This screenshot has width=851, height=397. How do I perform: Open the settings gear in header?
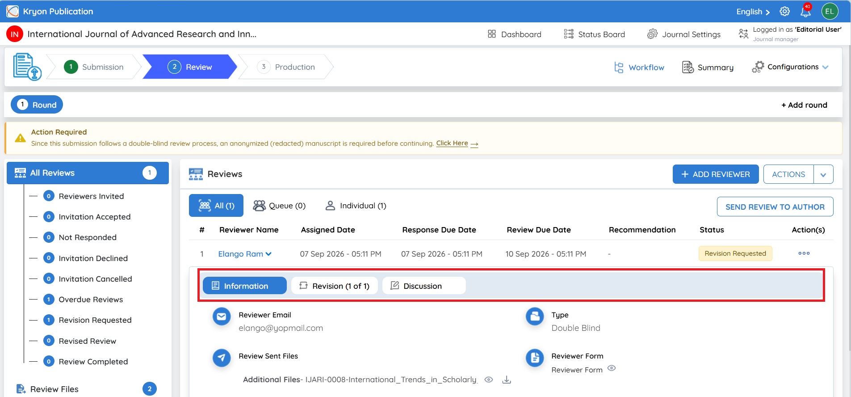point(784,11)
